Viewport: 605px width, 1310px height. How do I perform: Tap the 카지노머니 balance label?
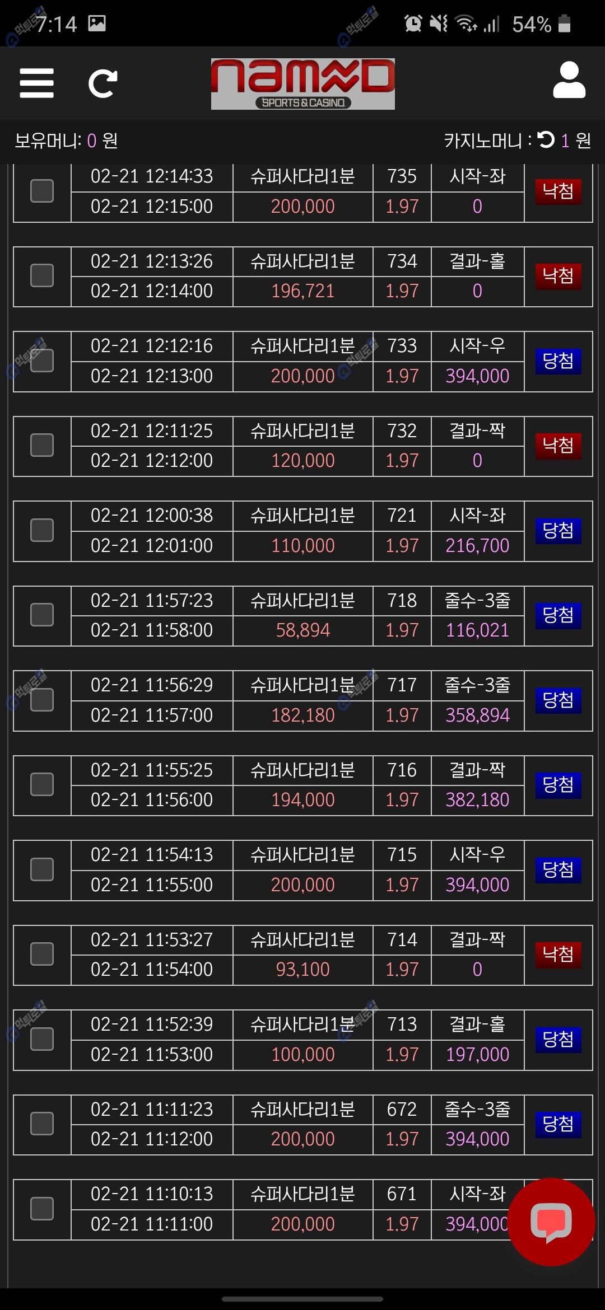(x=483, y=140)
